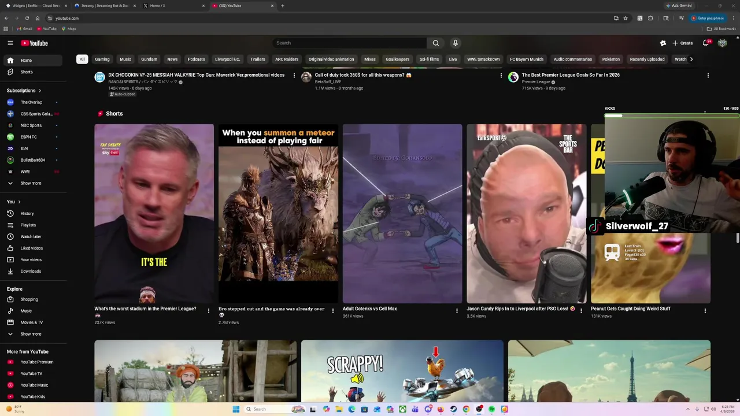Open the YouTube hamburger guide menu
The height and width of the screenshot is (416, 740).
(x=10, y=43)
